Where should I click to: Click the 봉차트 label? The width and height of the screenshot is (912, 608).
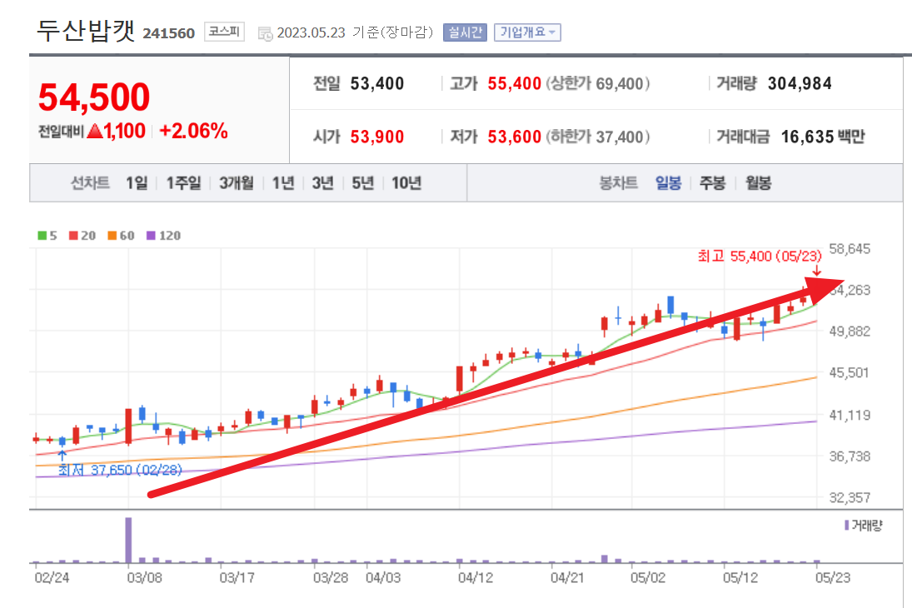pyautogui.click(x=618, y=183)
